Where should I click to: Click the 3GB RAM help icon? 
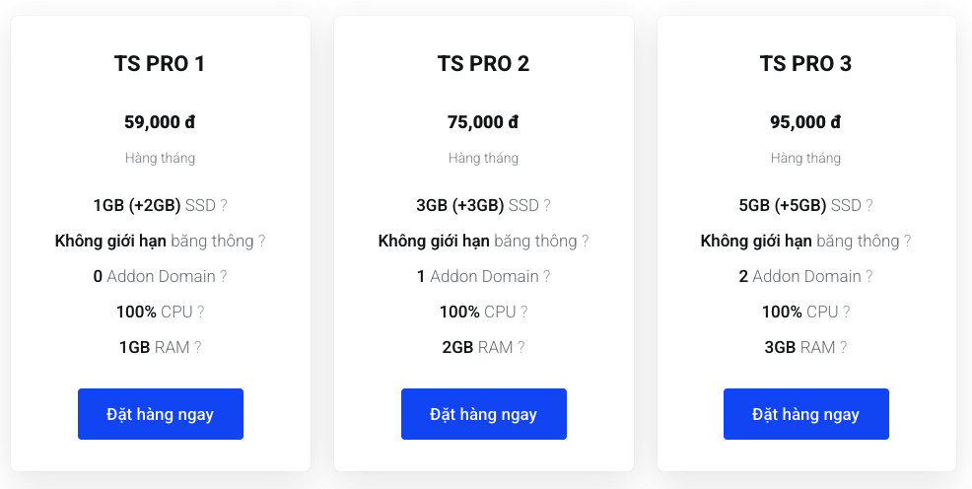(844, 347)
